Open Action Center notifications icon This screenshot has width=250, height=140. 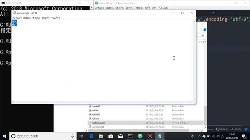(244, 136)
